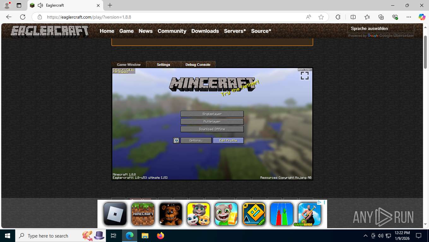Click the ad options menu dots
The image size is (429, 242).
point(325,202)
